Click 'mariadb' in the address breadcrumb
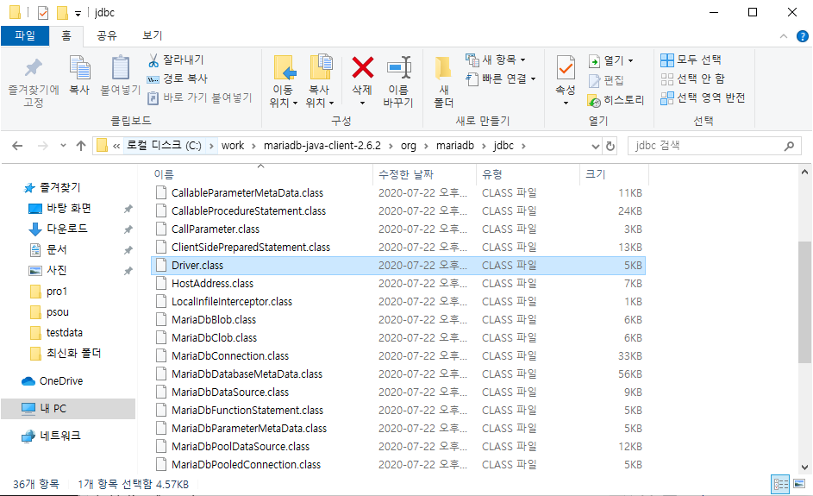813x496 pixels. 455,146
